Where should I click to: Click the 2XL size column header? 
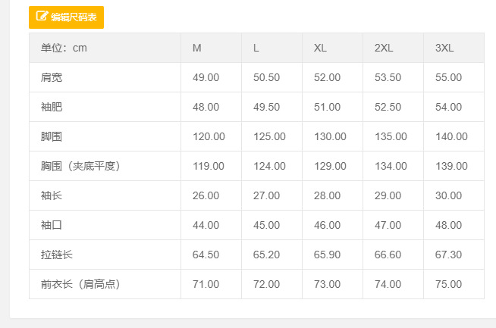384,48
